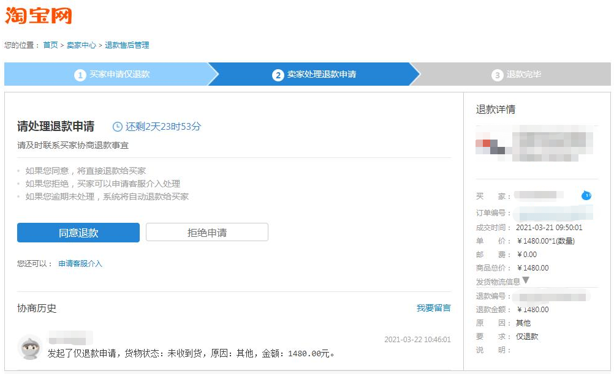This screenshot has height=374, width=614.
Task: Click the buyer name in the negotiation history
Action: point(70,337)
